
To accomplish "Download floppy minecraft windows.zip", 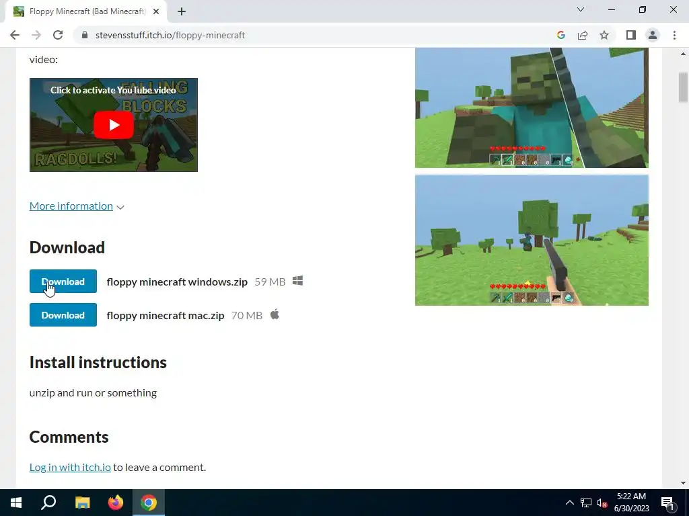I will click(63, 282).
